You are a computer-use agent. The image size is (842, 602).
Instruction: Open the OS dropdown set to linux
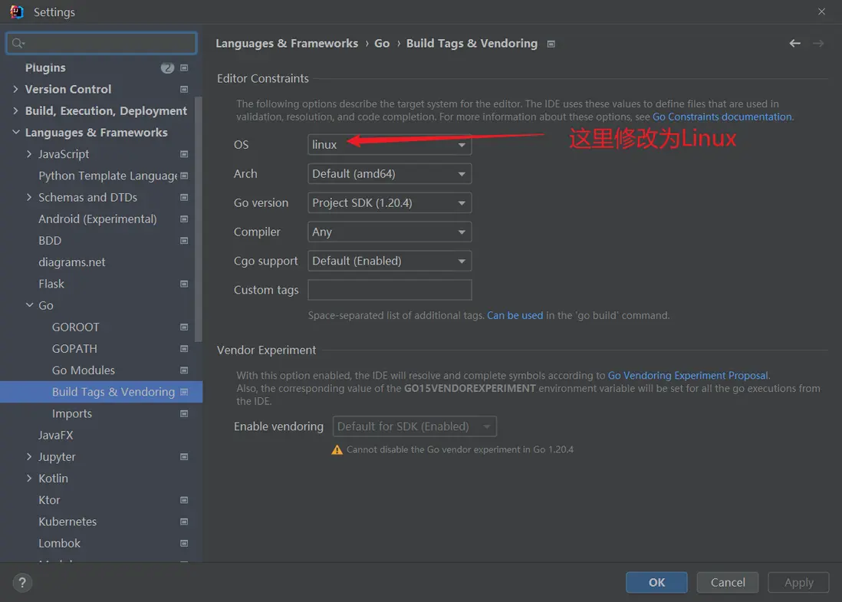(x=389, y=145)
